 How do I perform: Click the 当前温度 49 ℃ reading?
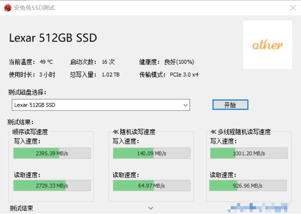click(x=46, y=62)
